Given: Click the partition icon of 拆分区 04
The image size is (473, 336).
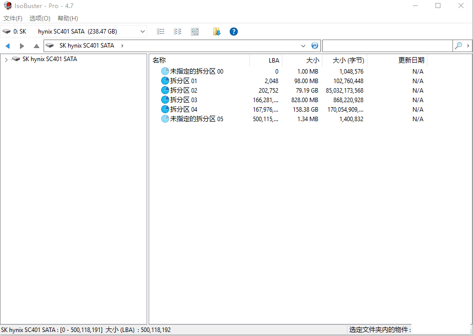Looking at the screenshot, I should (x=165, y=109).
